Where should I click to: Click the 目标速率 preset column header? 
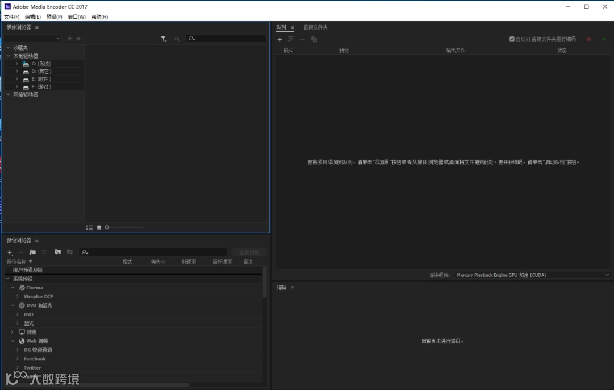point(222,262)
